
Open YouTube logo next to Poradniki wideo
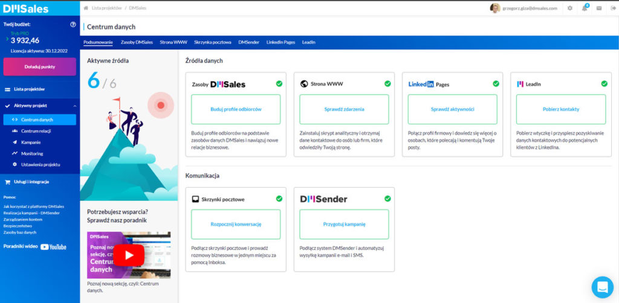point(53,247)
